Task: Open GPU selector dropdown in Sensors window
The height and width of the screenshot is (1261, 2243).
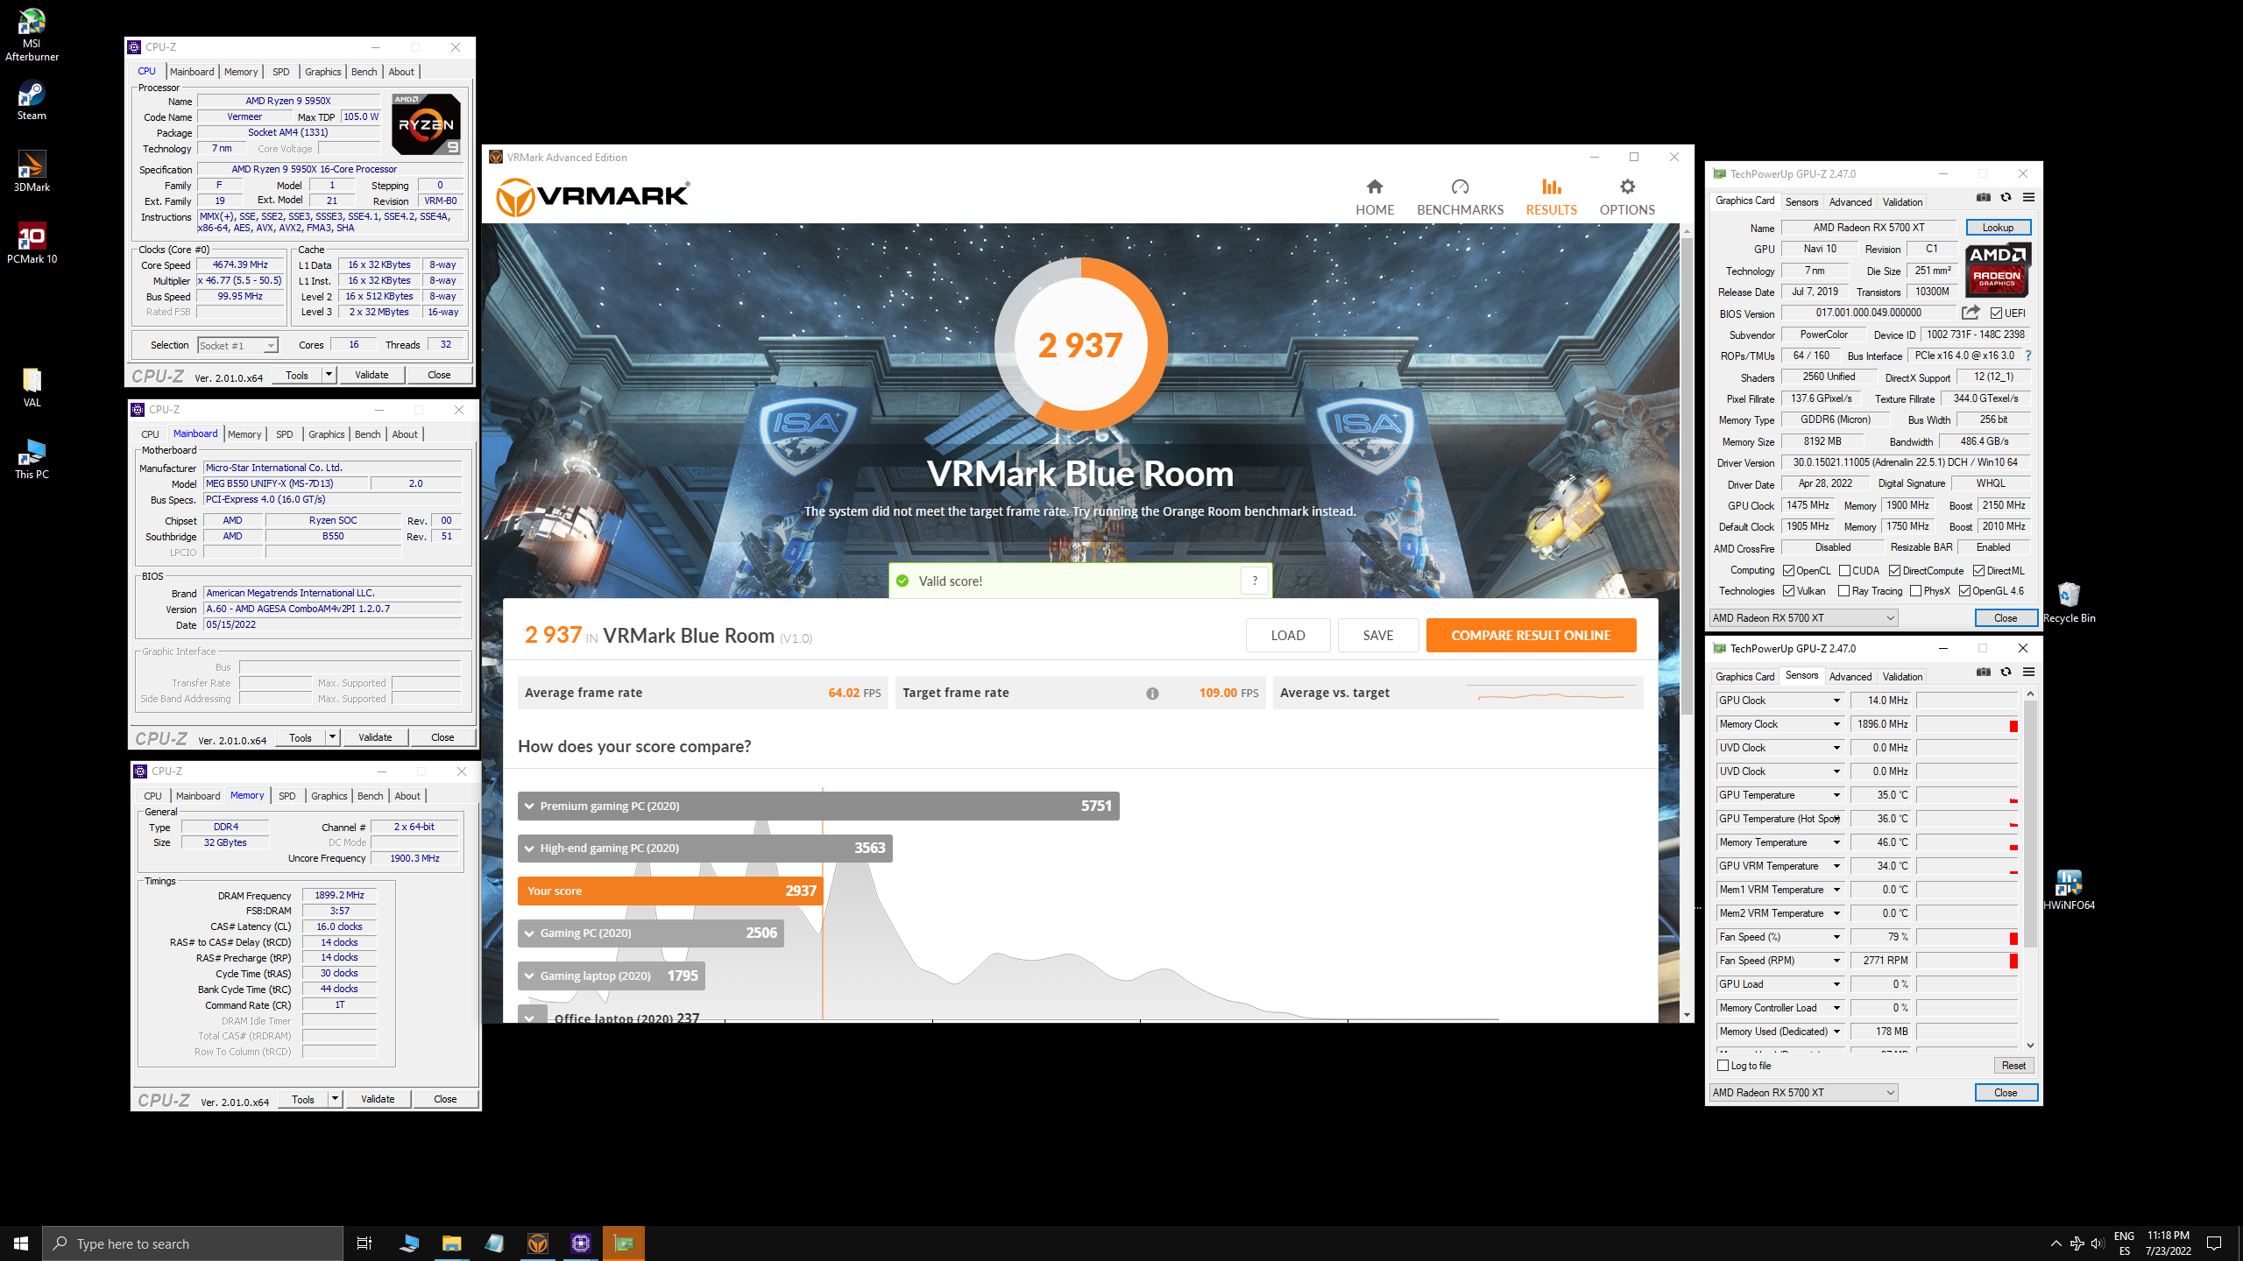Action: coord(1803,1092)
